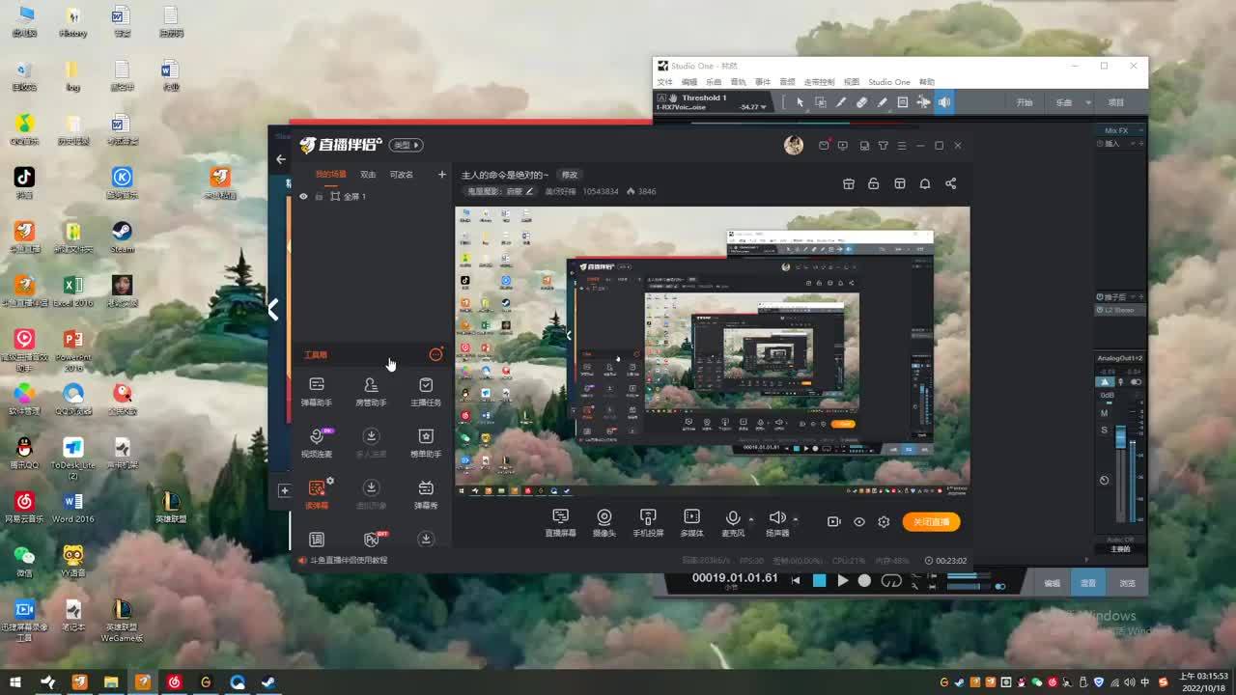This screenshot has height=695, width=1236.
Task: Share the stream with share icon
Action: point(951,183)
